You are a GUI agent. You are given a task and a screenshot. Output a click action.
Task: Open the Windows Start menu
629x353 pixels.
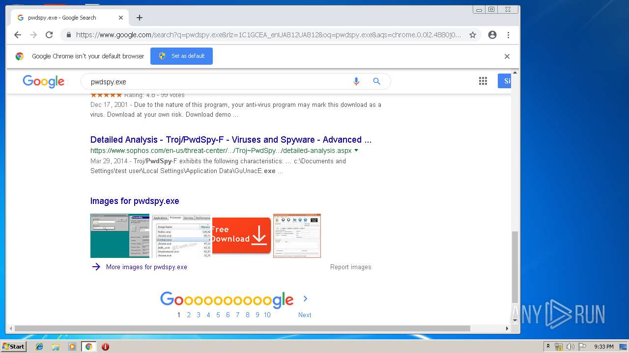13,347
